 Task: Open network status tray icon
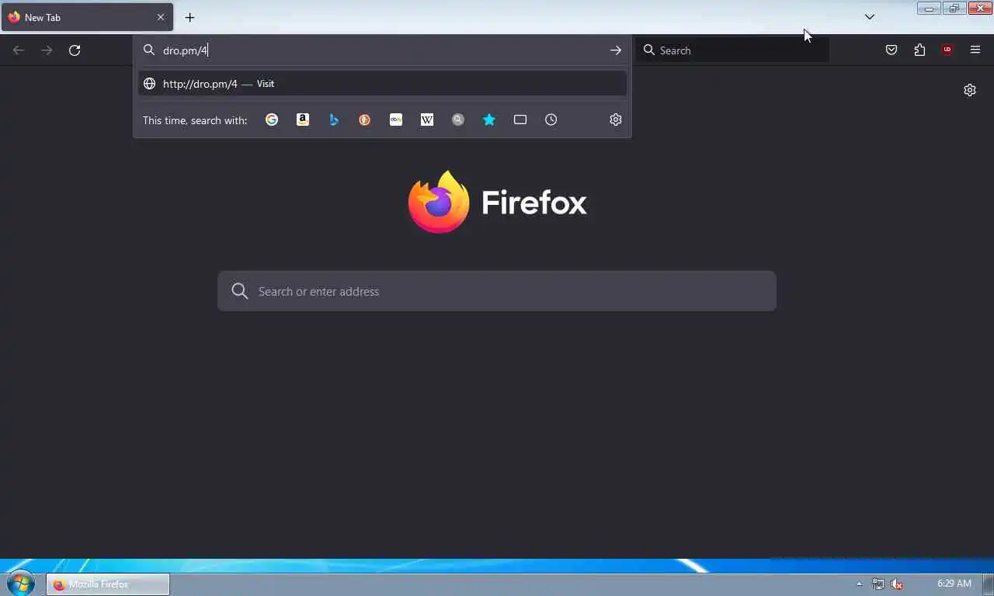pyautogui.click(x=878, y=584)
